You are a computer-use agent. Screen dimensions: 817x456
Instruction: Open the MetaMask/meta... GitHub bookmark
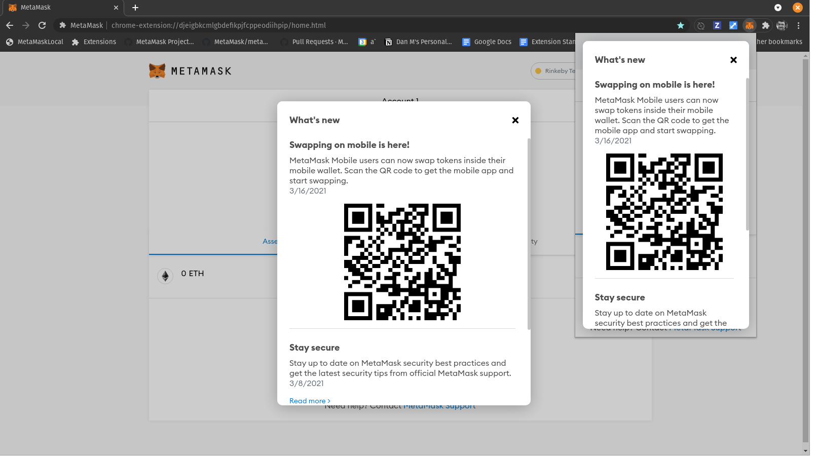(x=236, y=42)
